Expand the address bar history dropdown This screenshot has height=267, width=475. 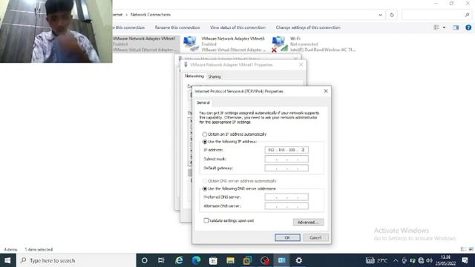point(380,15)
